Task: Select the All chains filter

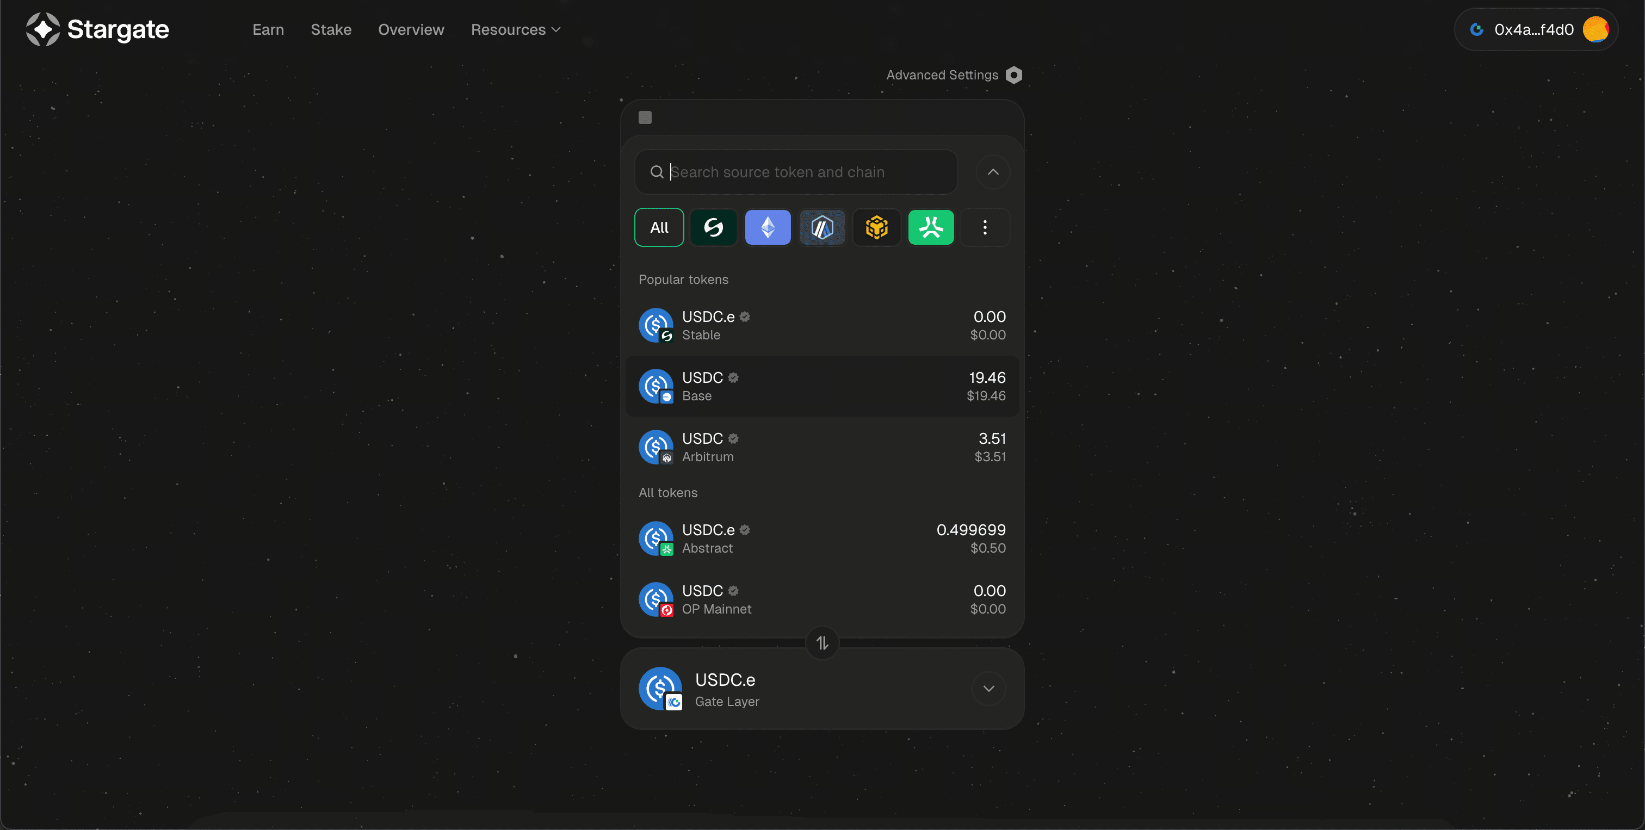Action: click(x=658, y=227)
